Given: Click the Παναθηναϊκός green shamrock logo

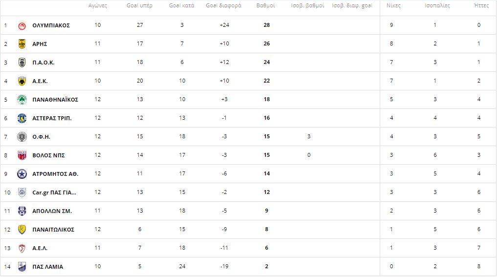Looking at the screenshot, I should (22, 100).
